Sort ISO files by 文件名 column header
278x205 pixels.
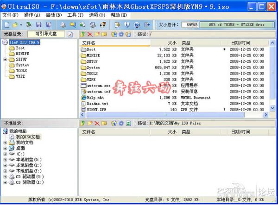pos(115,43)
